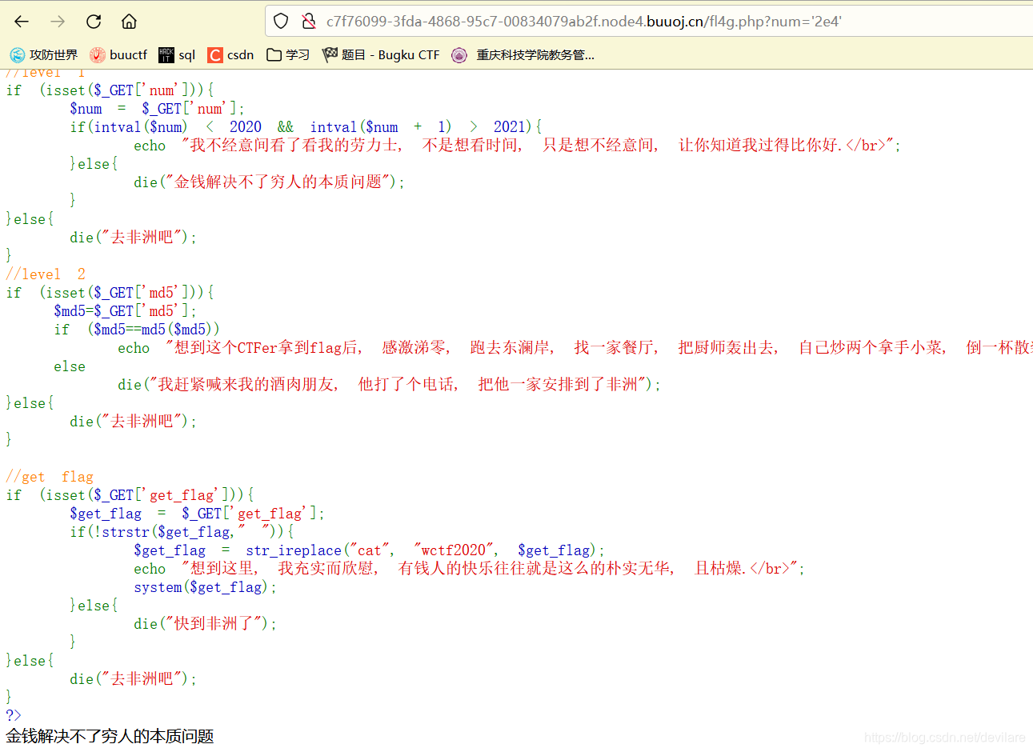Reload the current page
Image resolution: width=1033 pixels, height=752 pixels.
(94, 22)
